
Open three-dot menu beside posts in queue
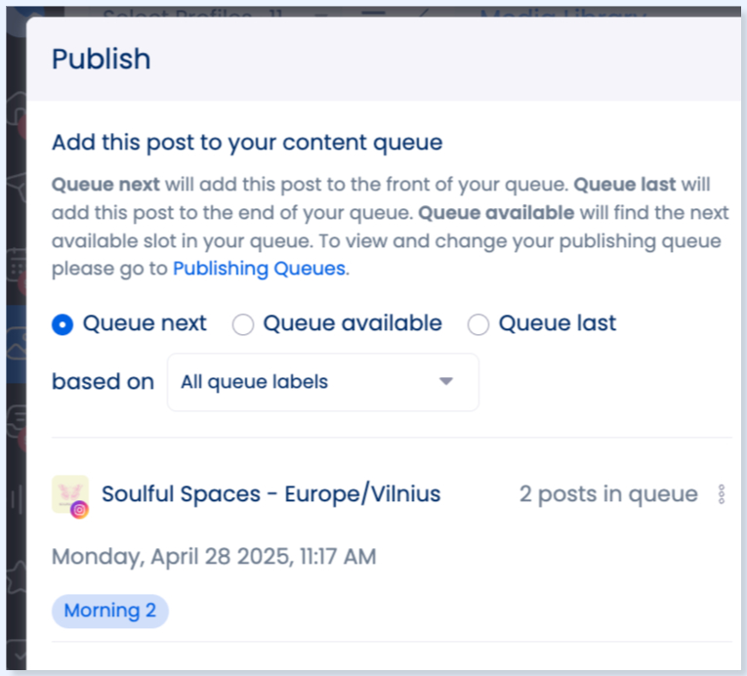[x=722, y=494]
